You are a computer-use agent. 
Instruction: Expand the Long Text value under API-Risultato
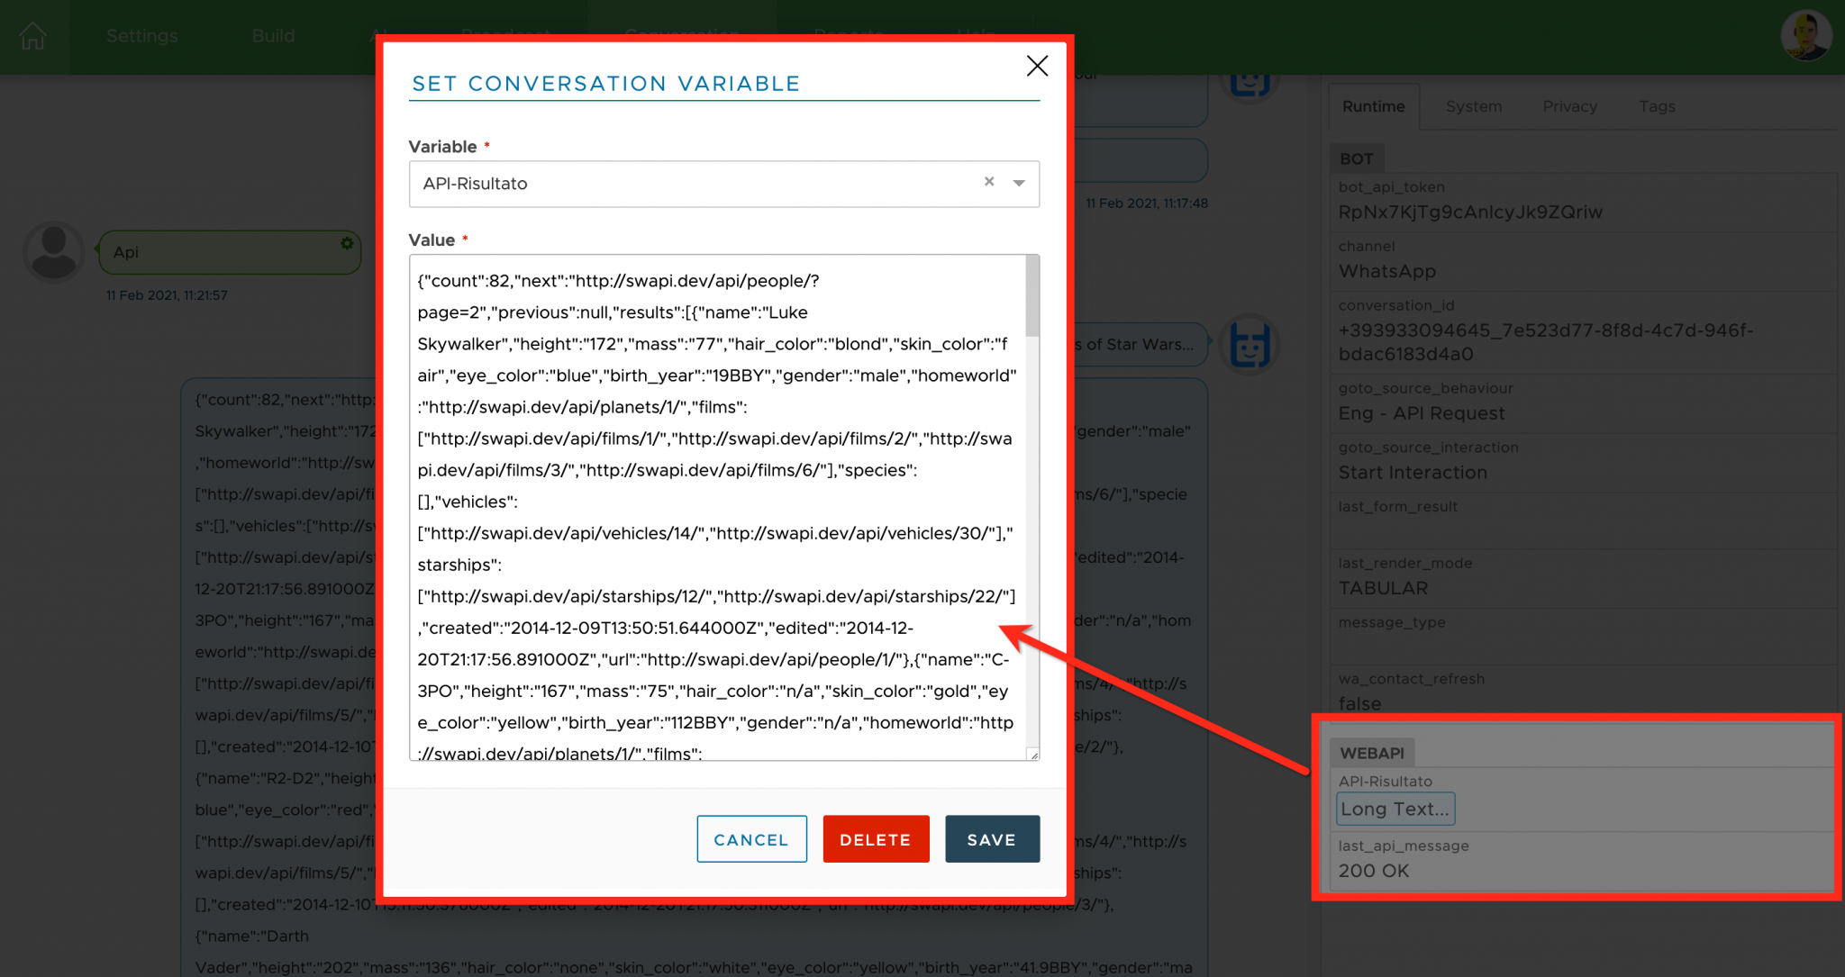pos(1395,809)
